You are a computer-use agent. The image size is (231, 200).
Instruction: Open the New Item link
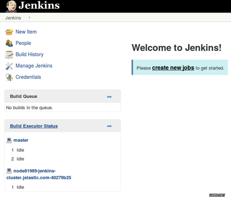point(26,32)
